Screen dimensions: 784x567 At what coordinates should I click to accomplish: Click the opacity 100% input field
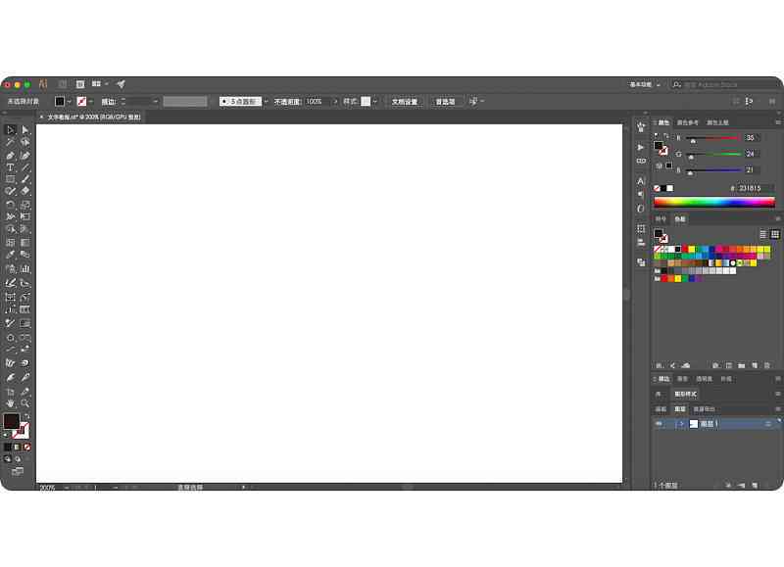[x=318, y=102]
